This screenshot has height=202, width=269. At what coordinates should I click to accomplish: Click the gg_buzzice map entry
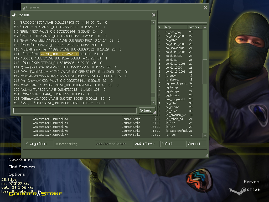pyautogui.click(x=172, y=95)
